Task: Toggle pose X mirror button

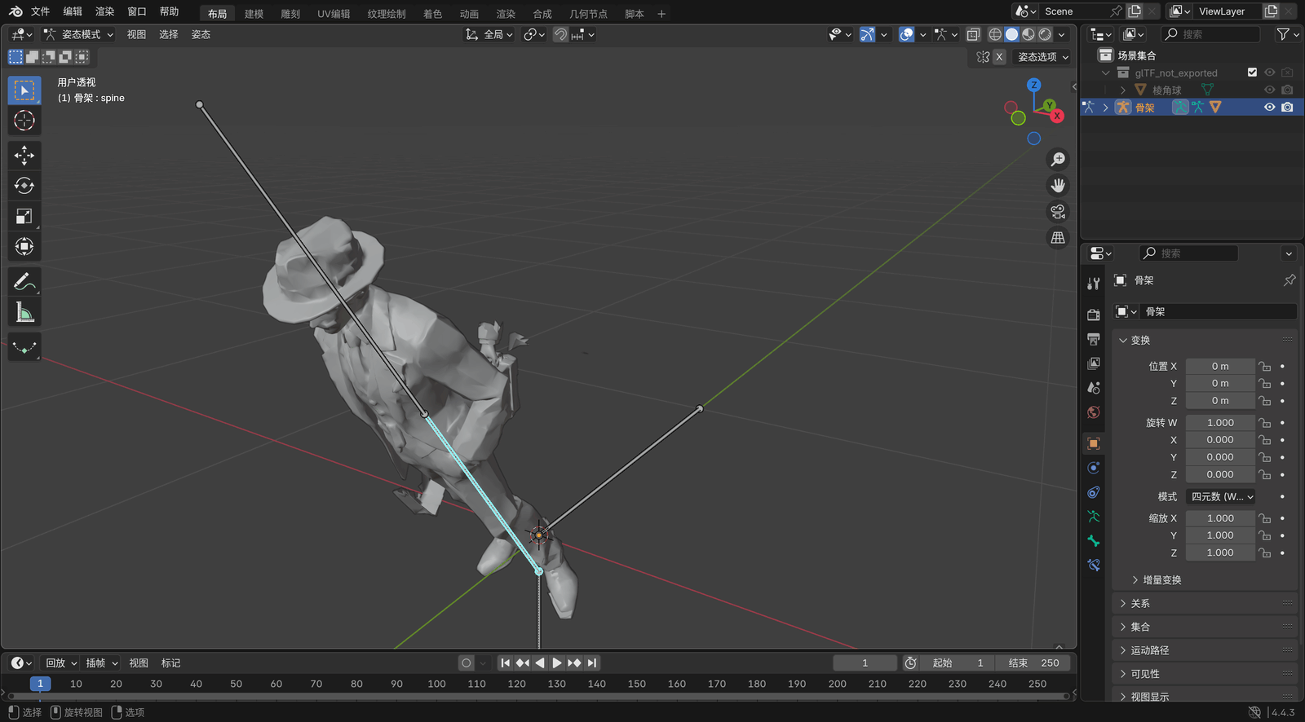Action: tap(999, 57)
